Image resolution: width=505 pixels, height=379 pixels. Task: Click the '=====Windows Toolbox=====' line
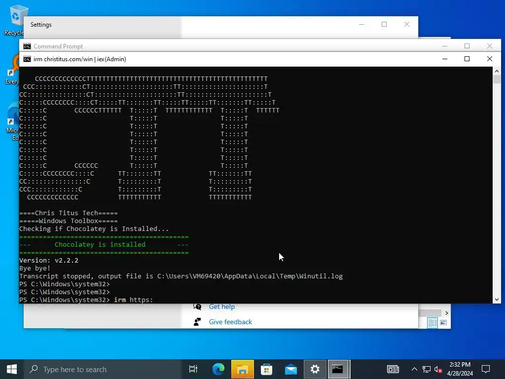pos(69,221)
